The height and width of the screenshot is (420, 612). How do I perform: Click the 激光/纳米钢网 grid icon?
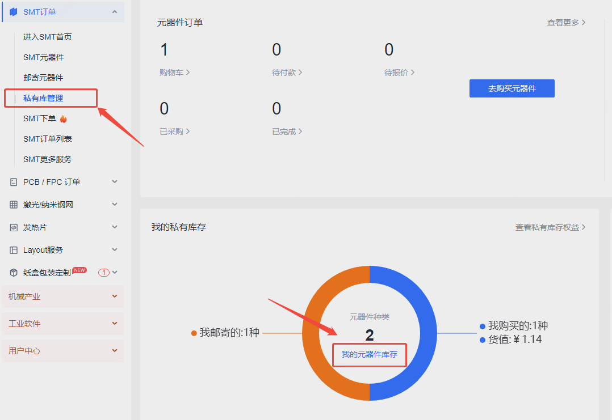coord(14,205)
